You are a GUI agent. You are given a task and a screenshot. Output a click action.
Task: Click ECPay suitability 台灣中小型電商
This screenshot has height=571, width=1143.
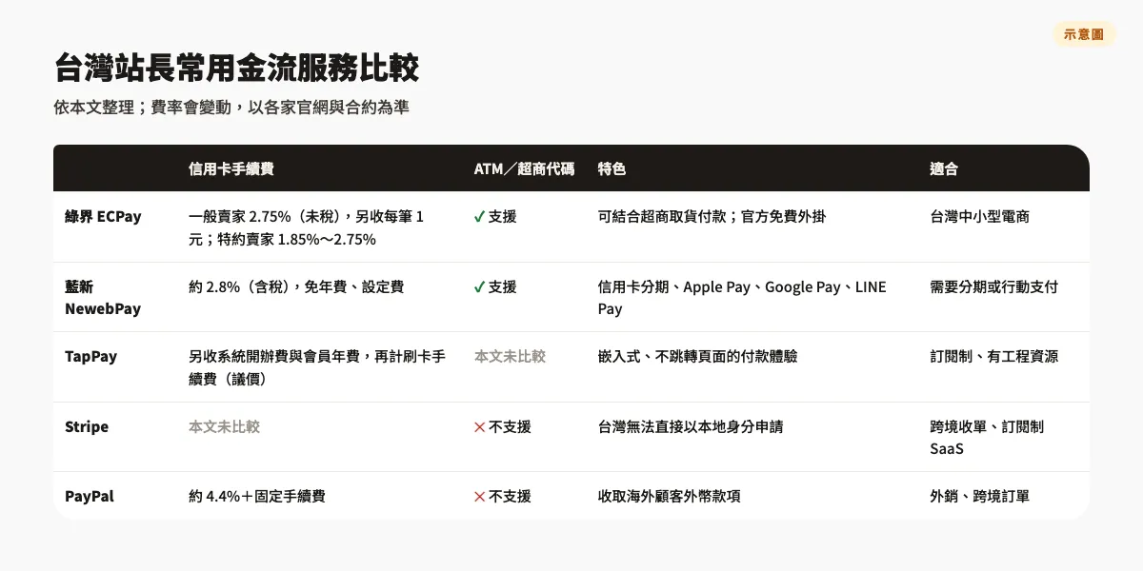[x=980, y=216]
